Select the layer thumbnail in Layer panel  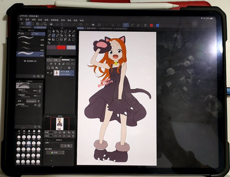tap(56, 73)
